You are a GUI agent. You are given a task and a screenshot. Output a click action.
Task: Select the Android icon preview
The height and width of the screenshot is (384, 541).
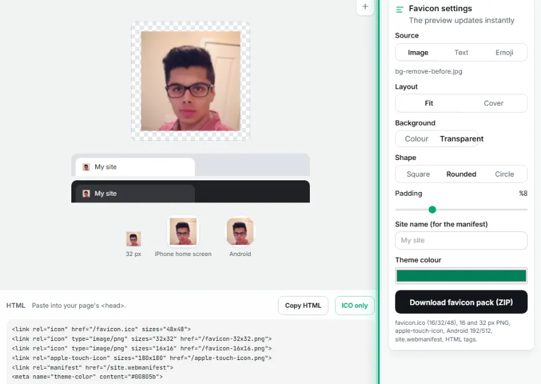click(240, 231)
